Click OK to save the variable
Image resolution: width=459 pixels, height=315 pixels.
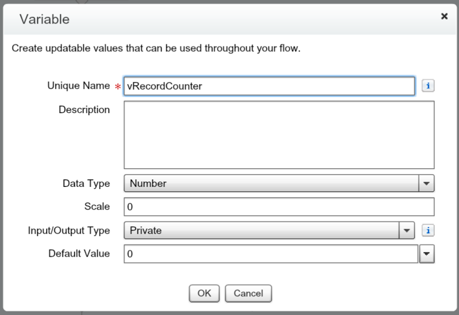[x=204, y=293]
